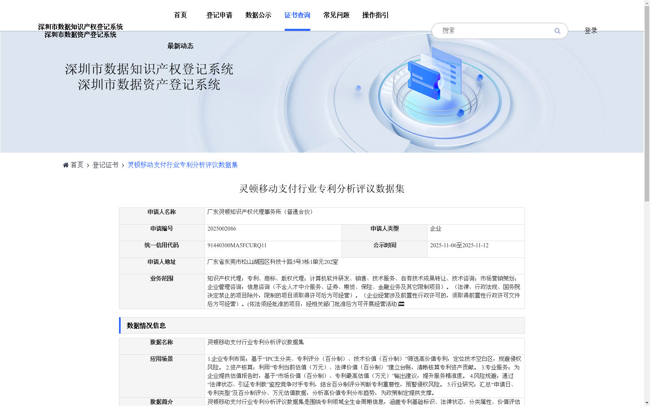
Task: Click the 数据名称 label cell
Action: tap(162, 346)
